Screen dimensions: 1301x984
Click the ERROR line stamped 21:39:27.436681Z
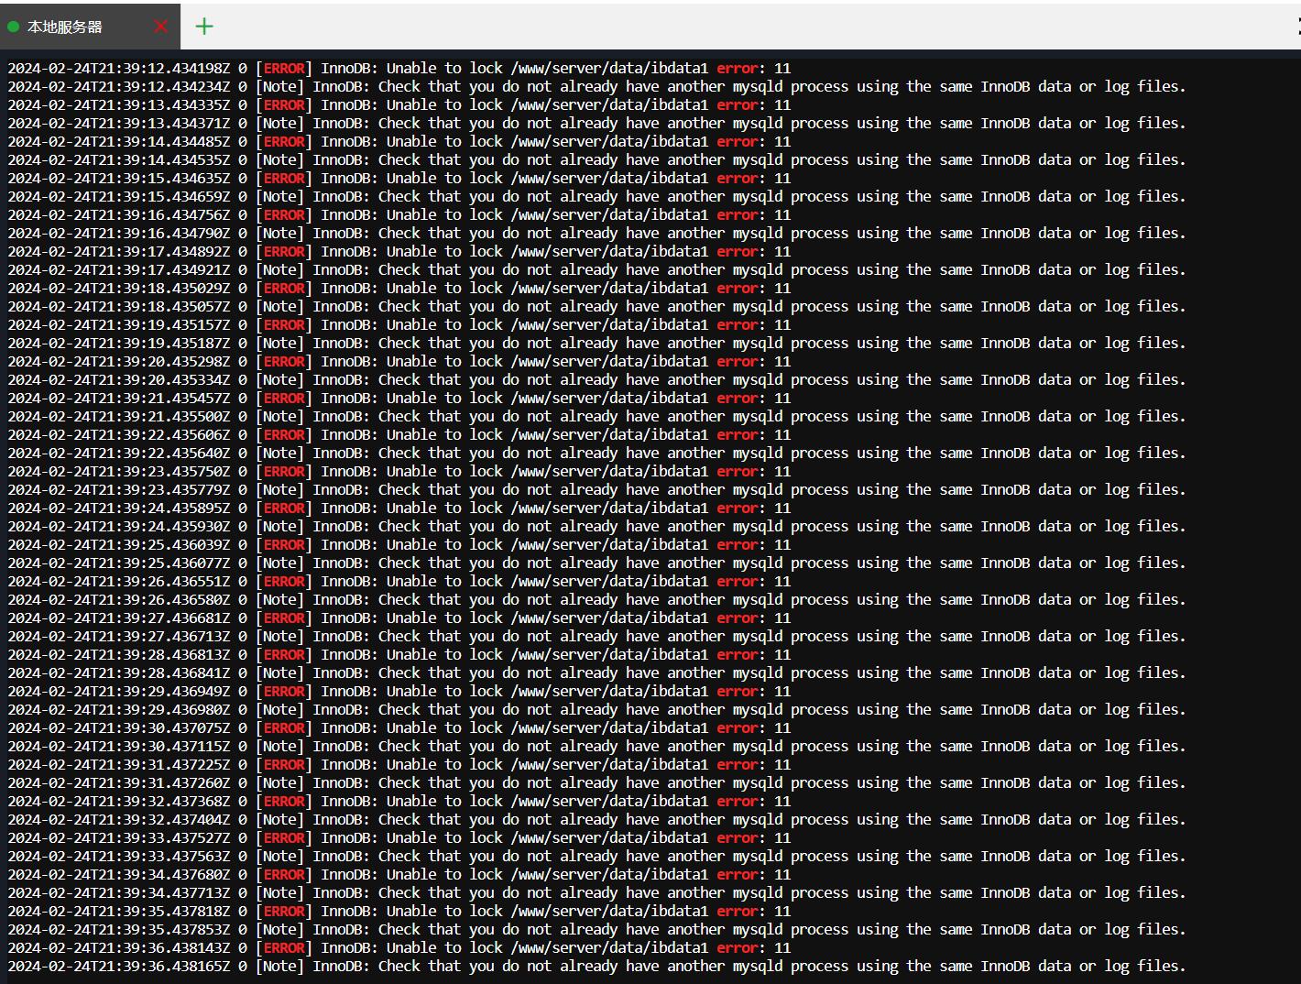point(399,618)
